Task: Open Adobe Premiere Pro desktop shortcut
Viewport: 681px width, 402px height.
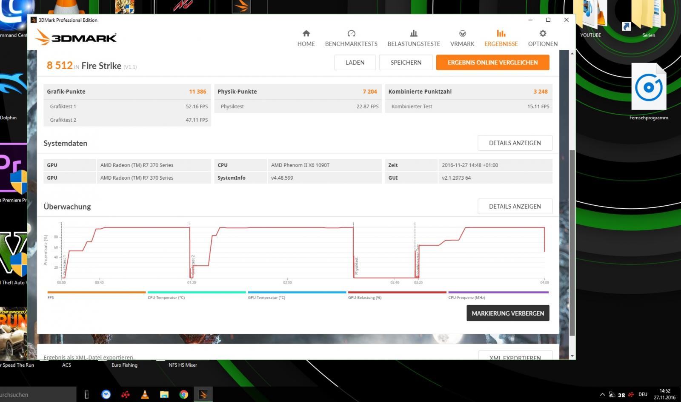Action: pyautogui.click(x=13, y=172)
